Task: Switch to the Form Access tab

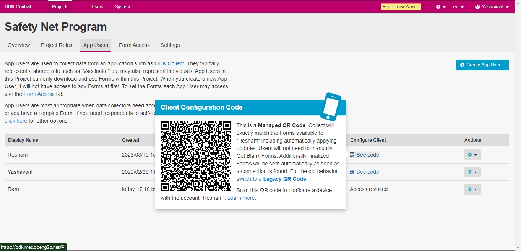Action: (134, 45)
